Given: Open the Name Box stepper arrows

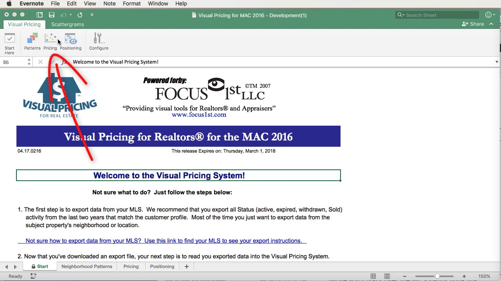Looking at the screenshot, I should [29, 62].
